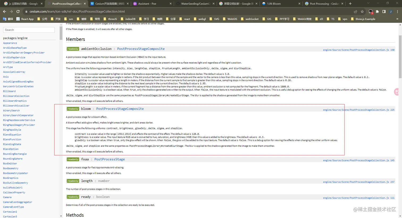
Task: Switch to the WaterSeeding/Cesium tab
Action: click(x=195, y=3)
